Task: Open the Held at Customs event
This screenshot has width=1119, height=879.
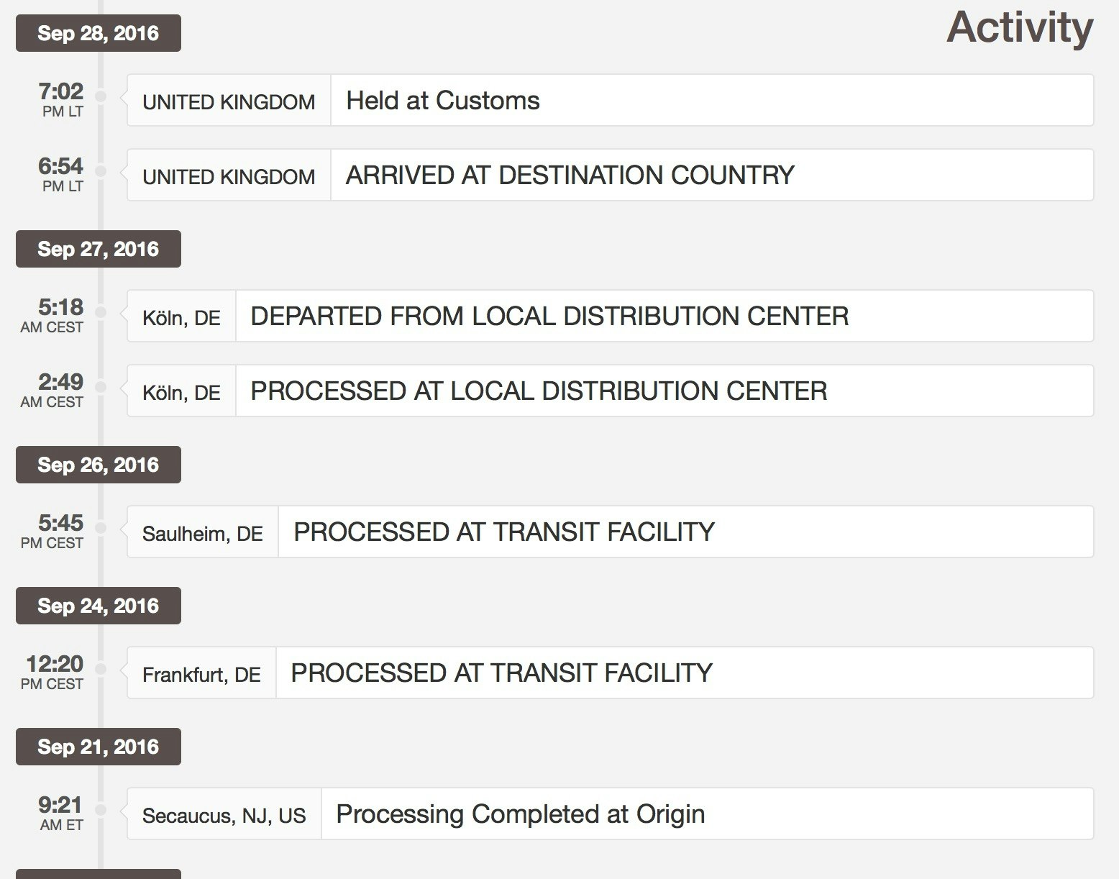Action: click(442, 101)
